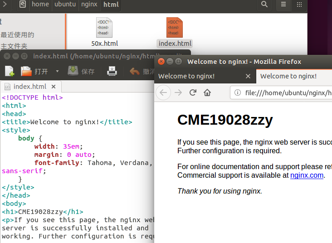Image resolution: width=332 pixels, height=243 pixels.
Task: Open 最近使用的 in the file manager sidebar
Action: [x=17, y=35]
